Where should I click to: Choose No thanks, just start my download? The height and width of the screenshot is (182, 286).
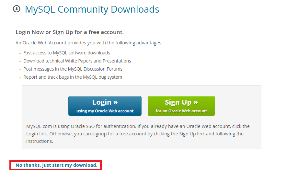point(56,165)
